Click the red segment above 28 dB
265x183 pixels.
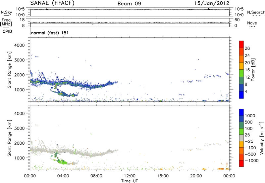241,44
